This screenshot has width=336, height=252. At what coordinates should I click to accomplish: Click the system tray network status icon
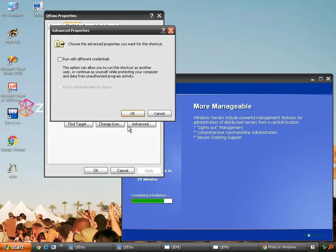(x=325, y=247)
